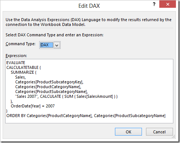This screenshot has width=180, height=143.
Task: Click on the CALCULATETABLE line in expression
Action: tap(24, 67)
